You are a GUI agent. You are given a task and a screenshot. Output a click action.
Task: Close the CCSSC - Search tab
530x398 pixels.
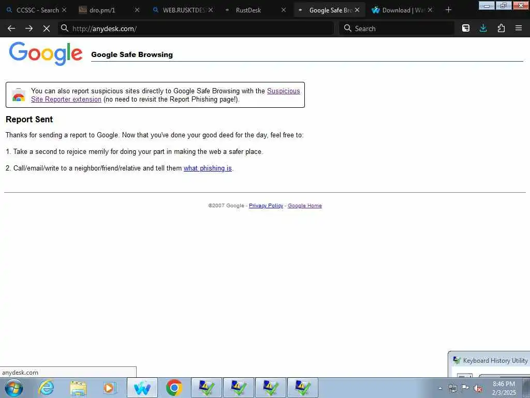pos(64,10)
